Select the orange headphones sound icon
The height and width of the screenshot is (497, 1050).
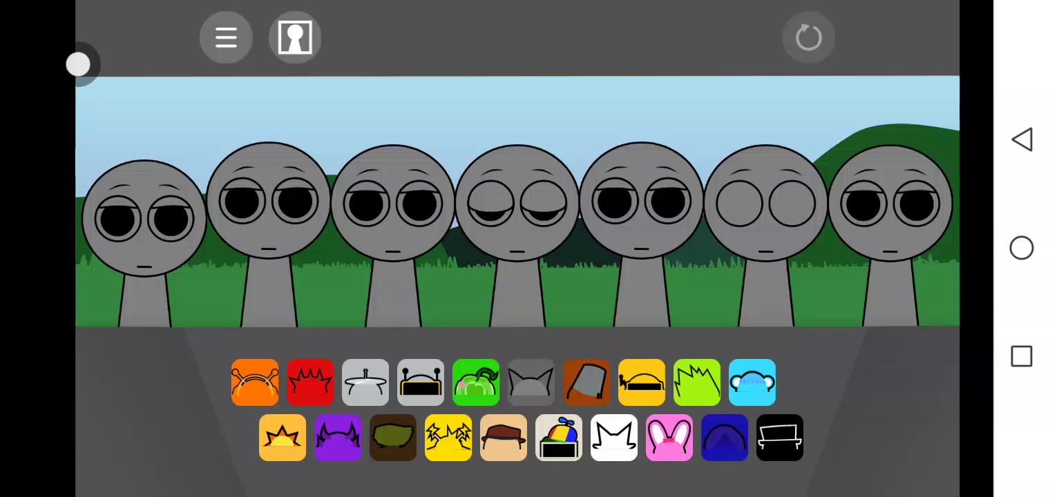(x=255, y=382)
